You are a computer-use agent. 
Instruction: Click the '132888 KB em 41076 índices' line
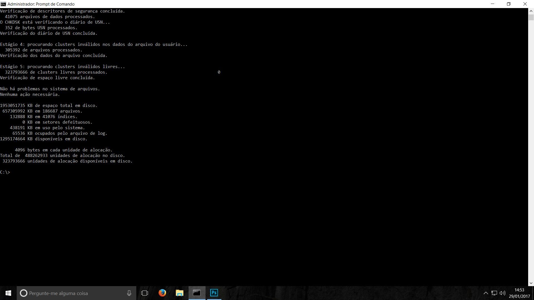(x=44, y=117)
